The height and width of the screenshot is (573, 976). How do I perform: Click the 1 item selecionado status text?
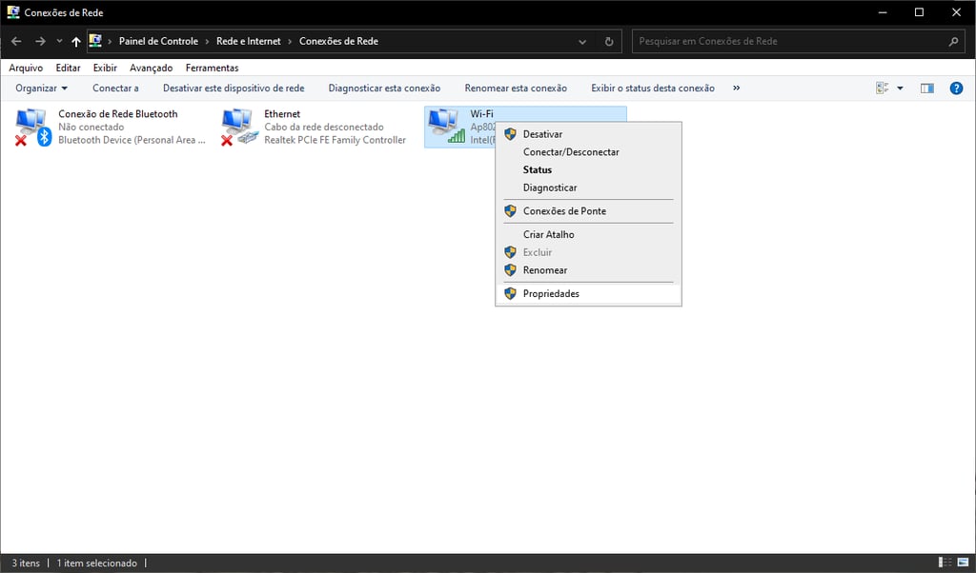tap(96, 563)
